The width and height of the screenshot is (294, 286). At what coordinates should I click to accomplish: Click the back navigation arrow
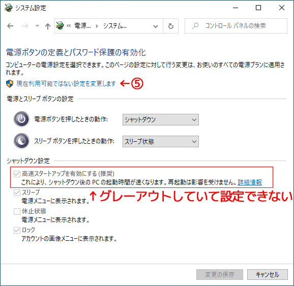[x=10, y=26]
